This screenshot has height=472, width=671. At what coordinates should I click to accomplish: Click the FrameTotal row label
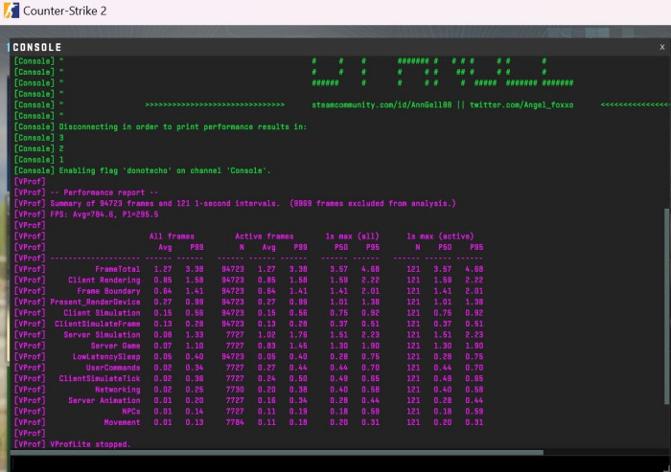pos(118,269)
